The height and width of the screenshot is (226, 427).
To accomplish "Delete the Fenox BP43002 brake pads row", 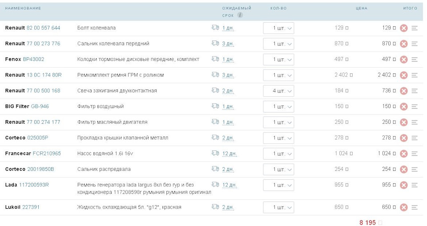I will [x=403, y=60].
